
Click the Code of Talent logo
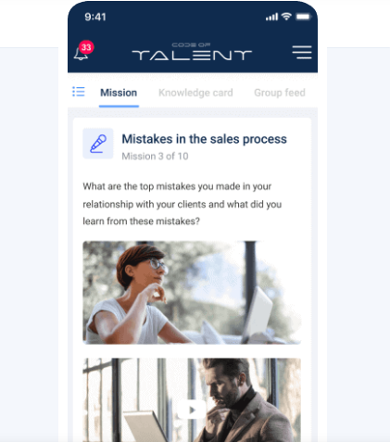[192, 52]
